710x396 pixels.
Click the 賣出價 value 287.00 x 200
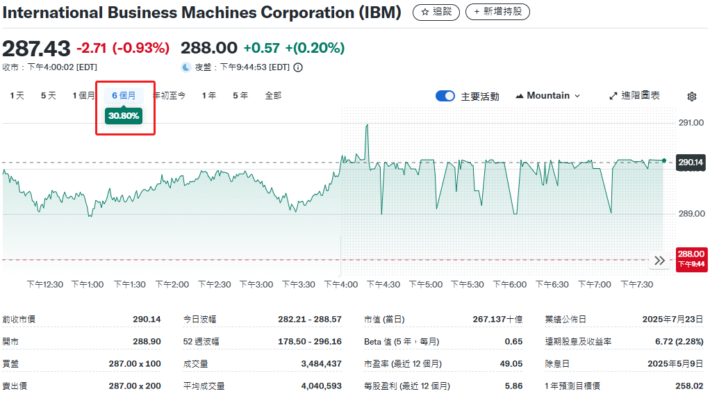[x=135, y=386]
